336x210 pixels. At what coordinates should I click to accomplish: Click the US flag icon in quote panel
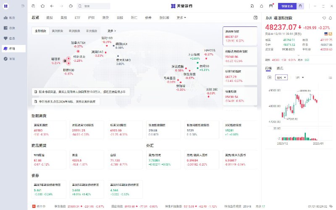point(326,34)
